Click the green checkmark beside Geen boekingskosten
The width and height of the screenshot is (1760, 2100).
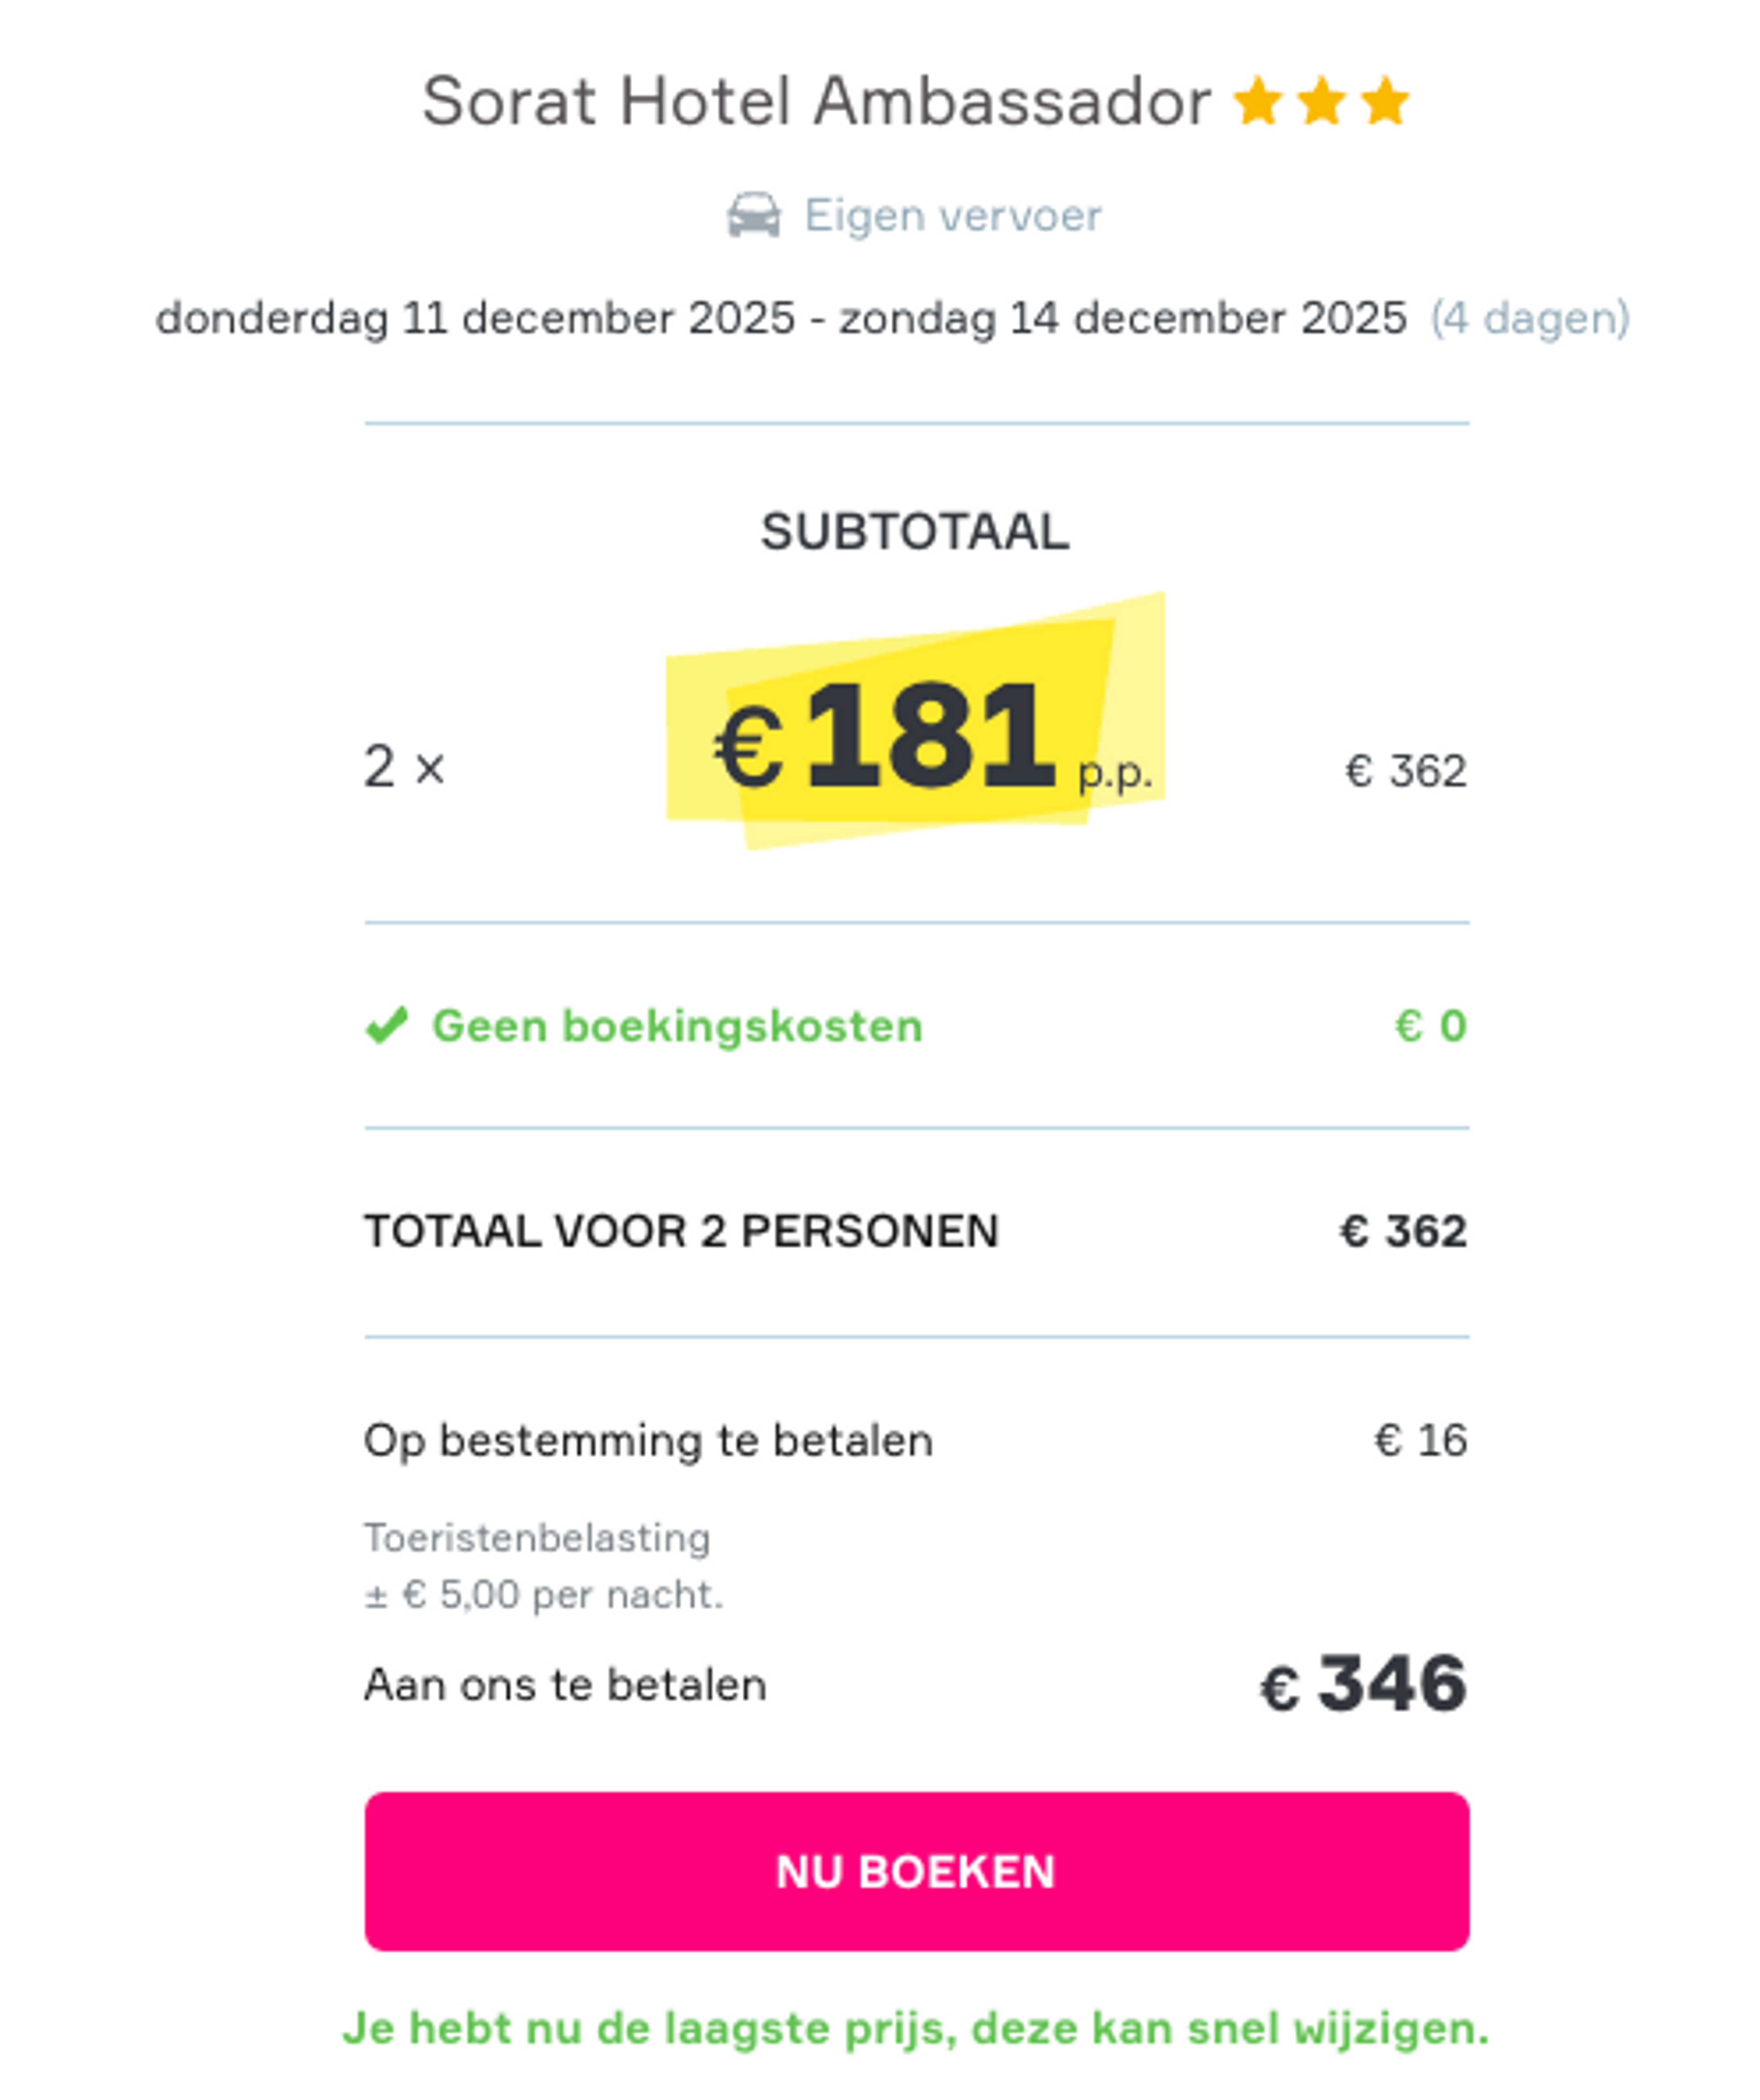(387, 1024)
